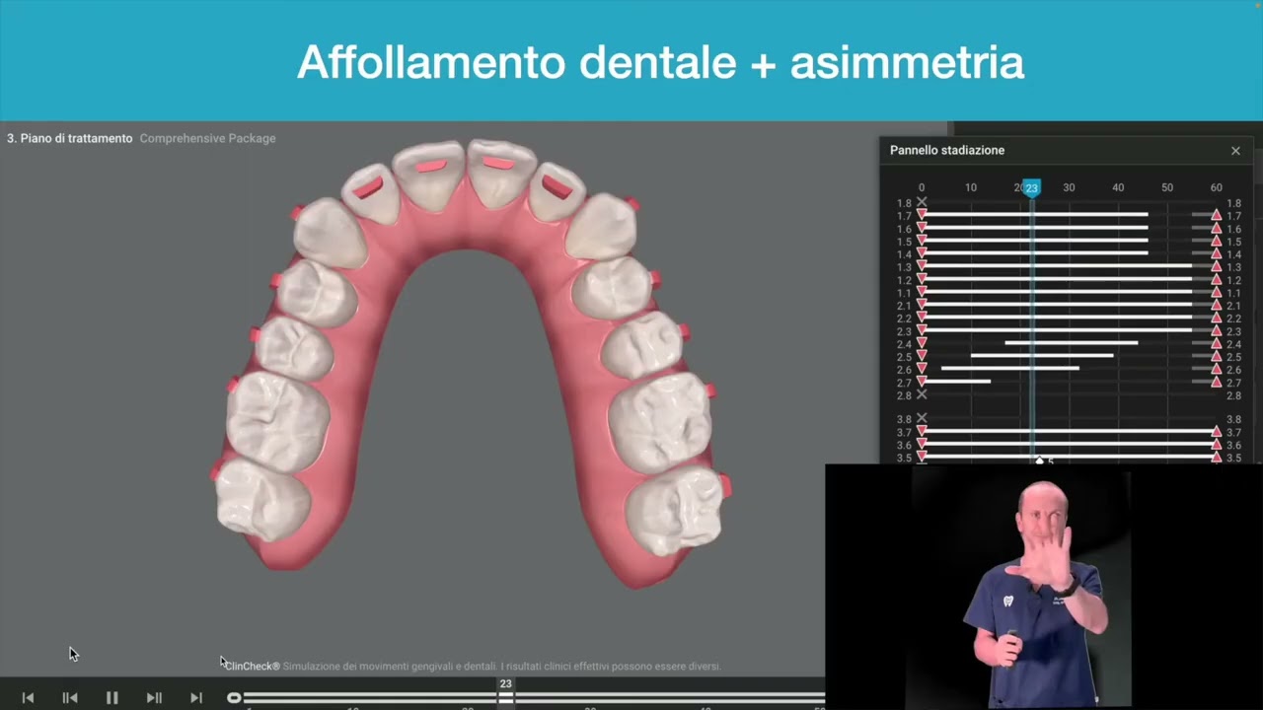Click tooth 3.7 start triangle marker

(922, 431)
